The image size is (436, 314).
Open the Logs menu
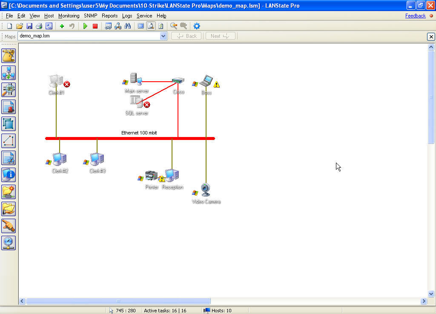127,16
